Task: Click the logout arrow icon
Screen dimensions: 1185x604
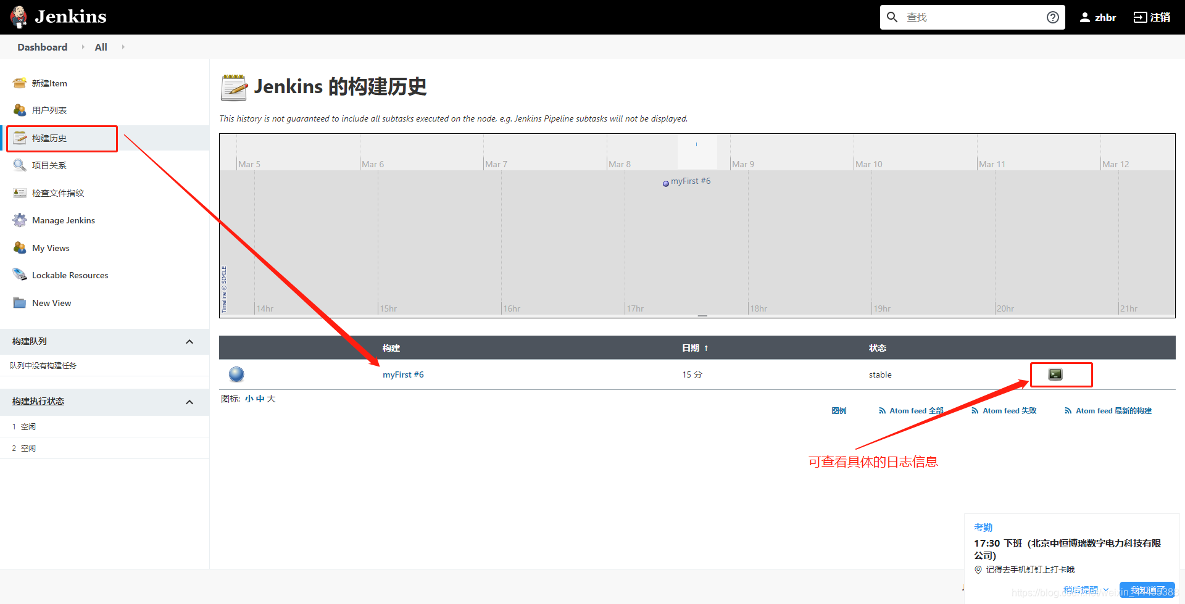Action: (x=1140, y=17)
